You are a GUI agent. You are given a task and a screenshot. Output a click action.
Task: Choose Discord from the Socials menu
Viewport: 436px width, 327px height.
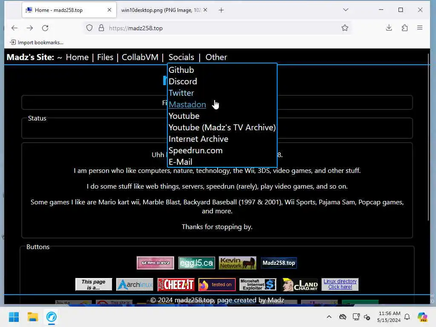tap(183, 81)
